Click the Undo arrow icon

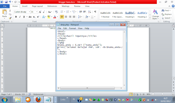[x=10, y=2]
